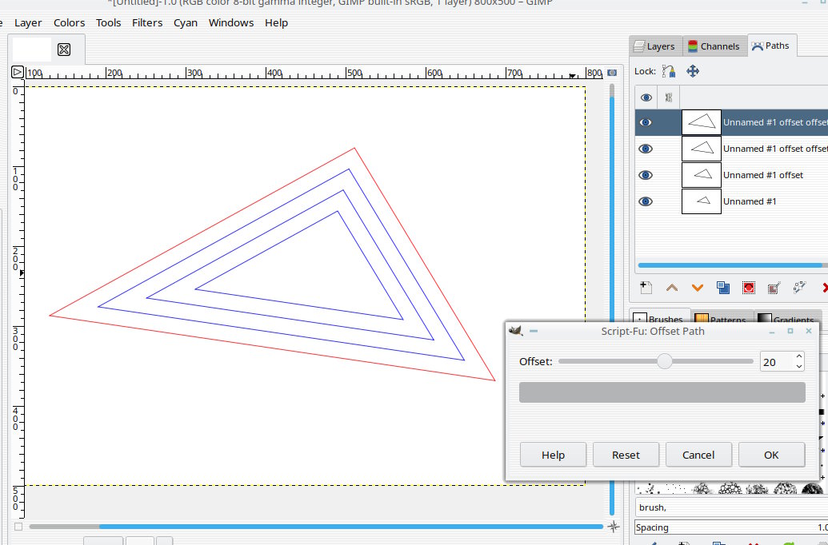
Task: Raise the selected path using the up arrow
Action: [x=672, y=288]
